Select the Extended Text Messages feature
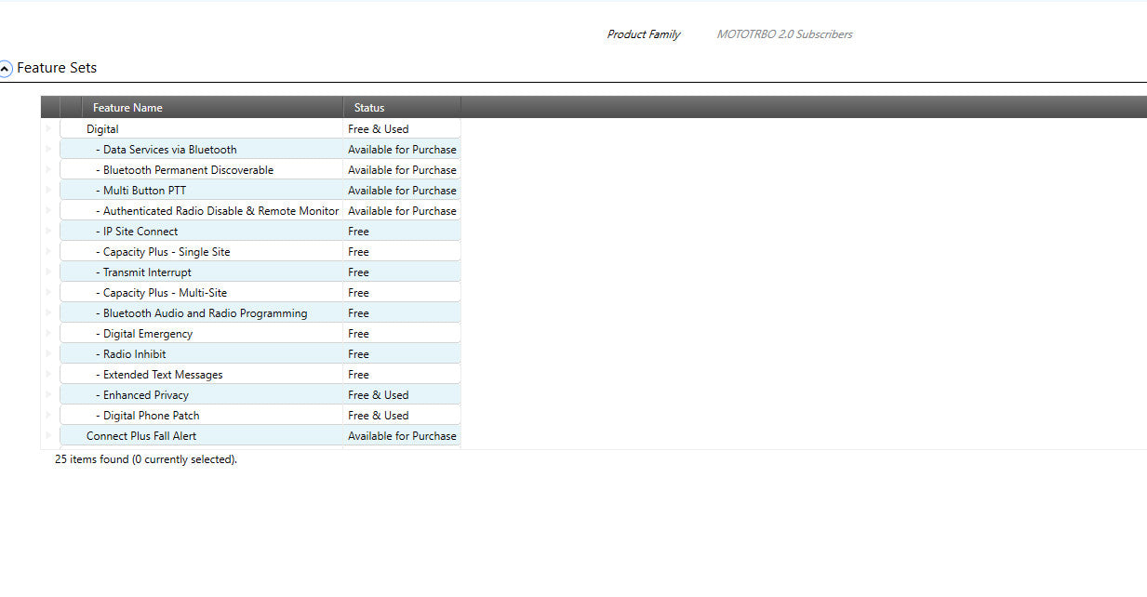Viewport: 1147px width, 597px height. tap(260, 374)
